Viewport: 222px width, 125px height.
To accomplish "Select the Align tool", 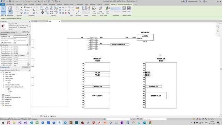I will (x=42, y=8).
